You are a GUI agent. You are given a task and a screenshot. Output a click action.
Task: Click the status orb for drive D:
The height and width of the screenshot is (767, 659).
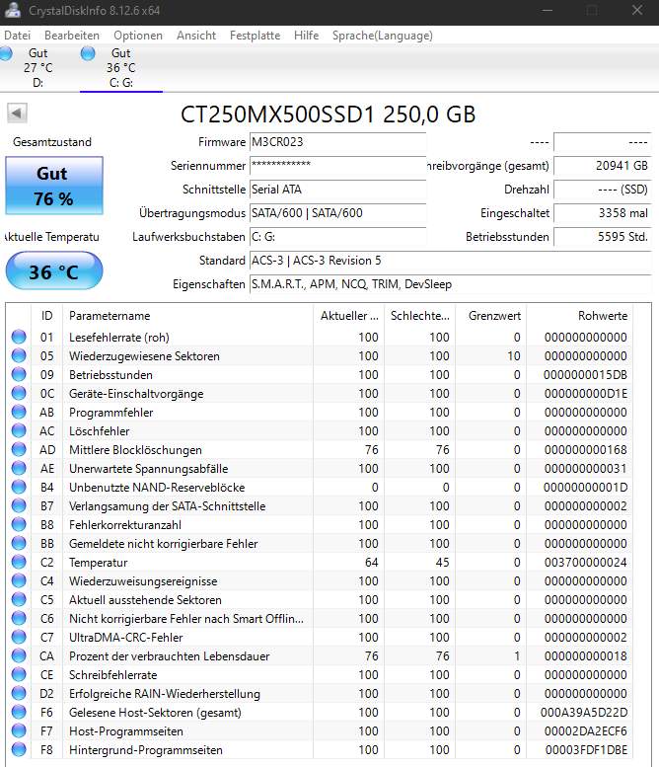6,53
